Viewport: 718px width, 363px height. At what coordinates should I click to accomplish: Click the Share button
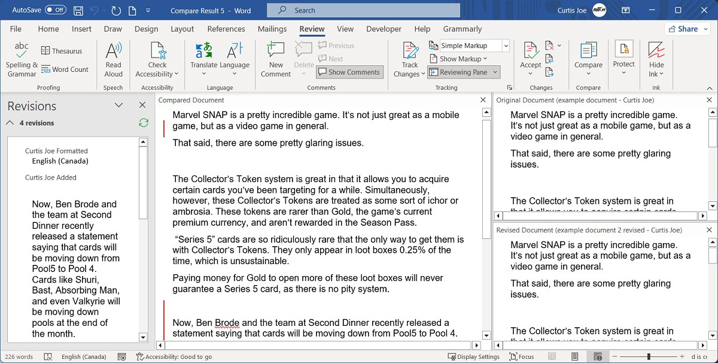[687, 29]
